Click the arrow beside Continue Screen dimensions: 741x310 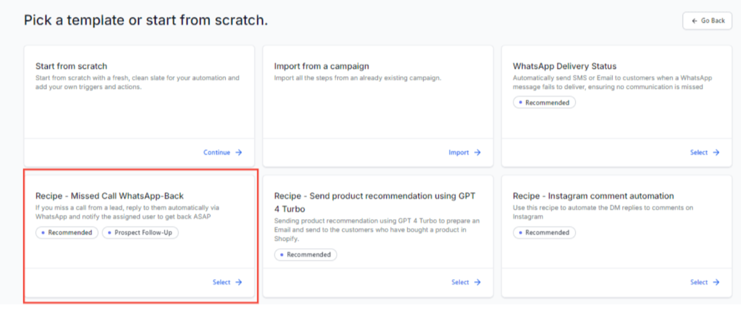[239, 152]
